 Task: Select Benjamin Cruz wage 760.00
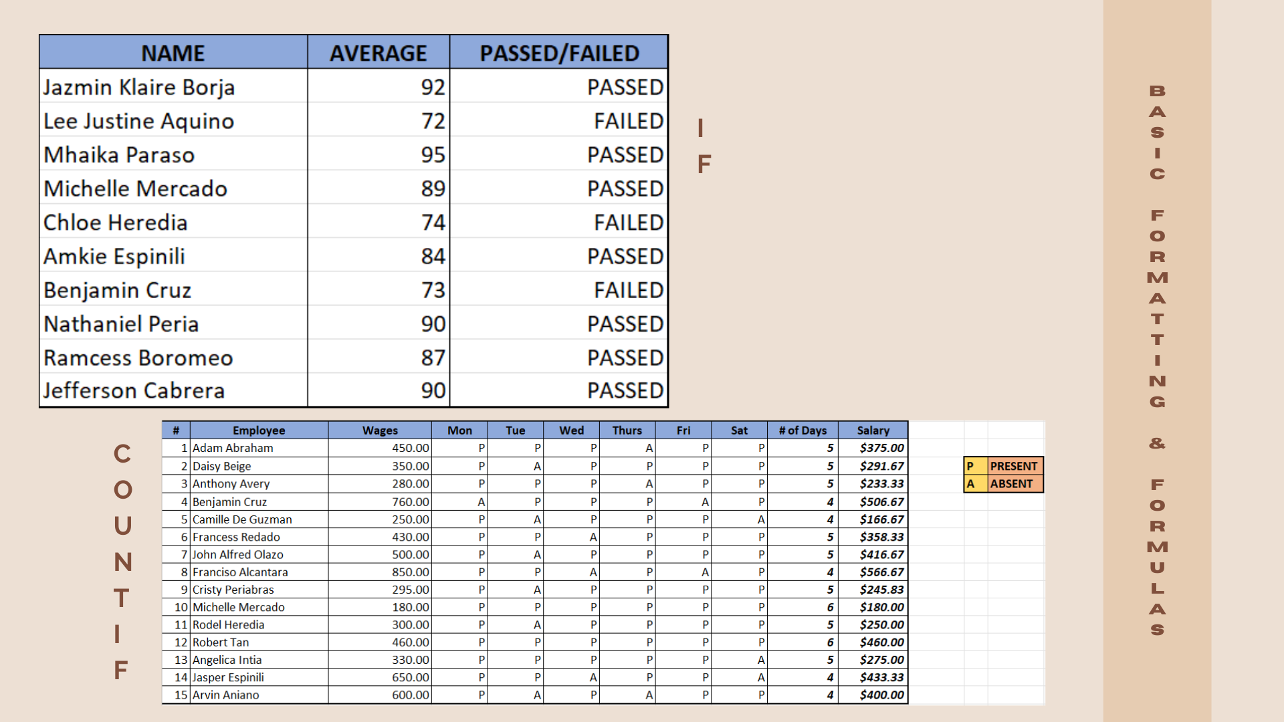410,501
